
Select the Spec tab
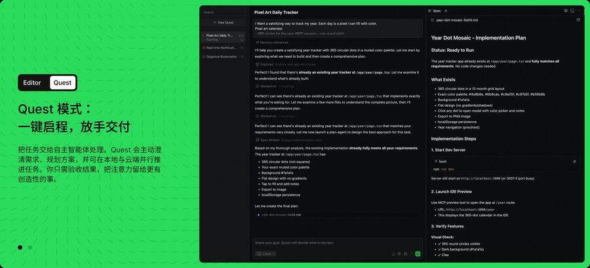click(437, 11)
